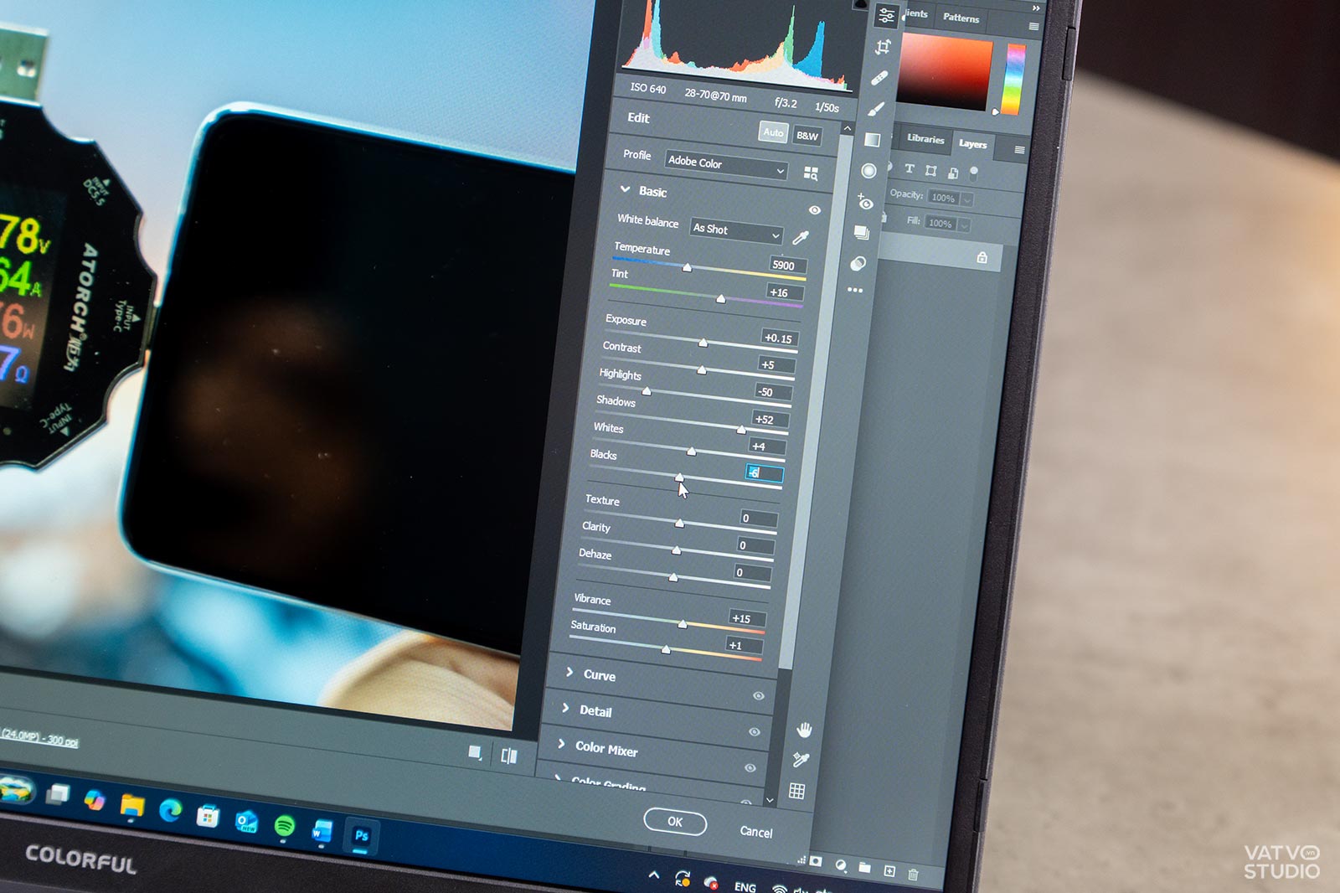This screenshot has height=893, width=1340.
Task: Click the Spotify icon in the taskbar
Action: click(x=284, y=825)
